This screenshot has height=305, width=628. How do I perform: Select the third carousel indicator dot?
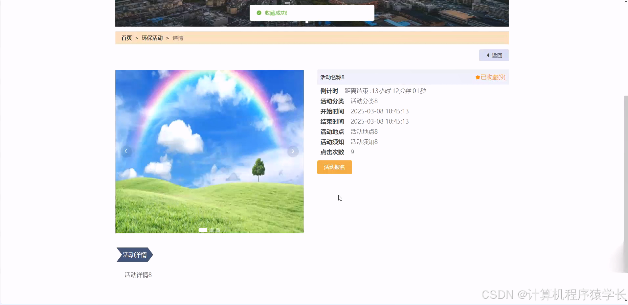click(218, 230)
